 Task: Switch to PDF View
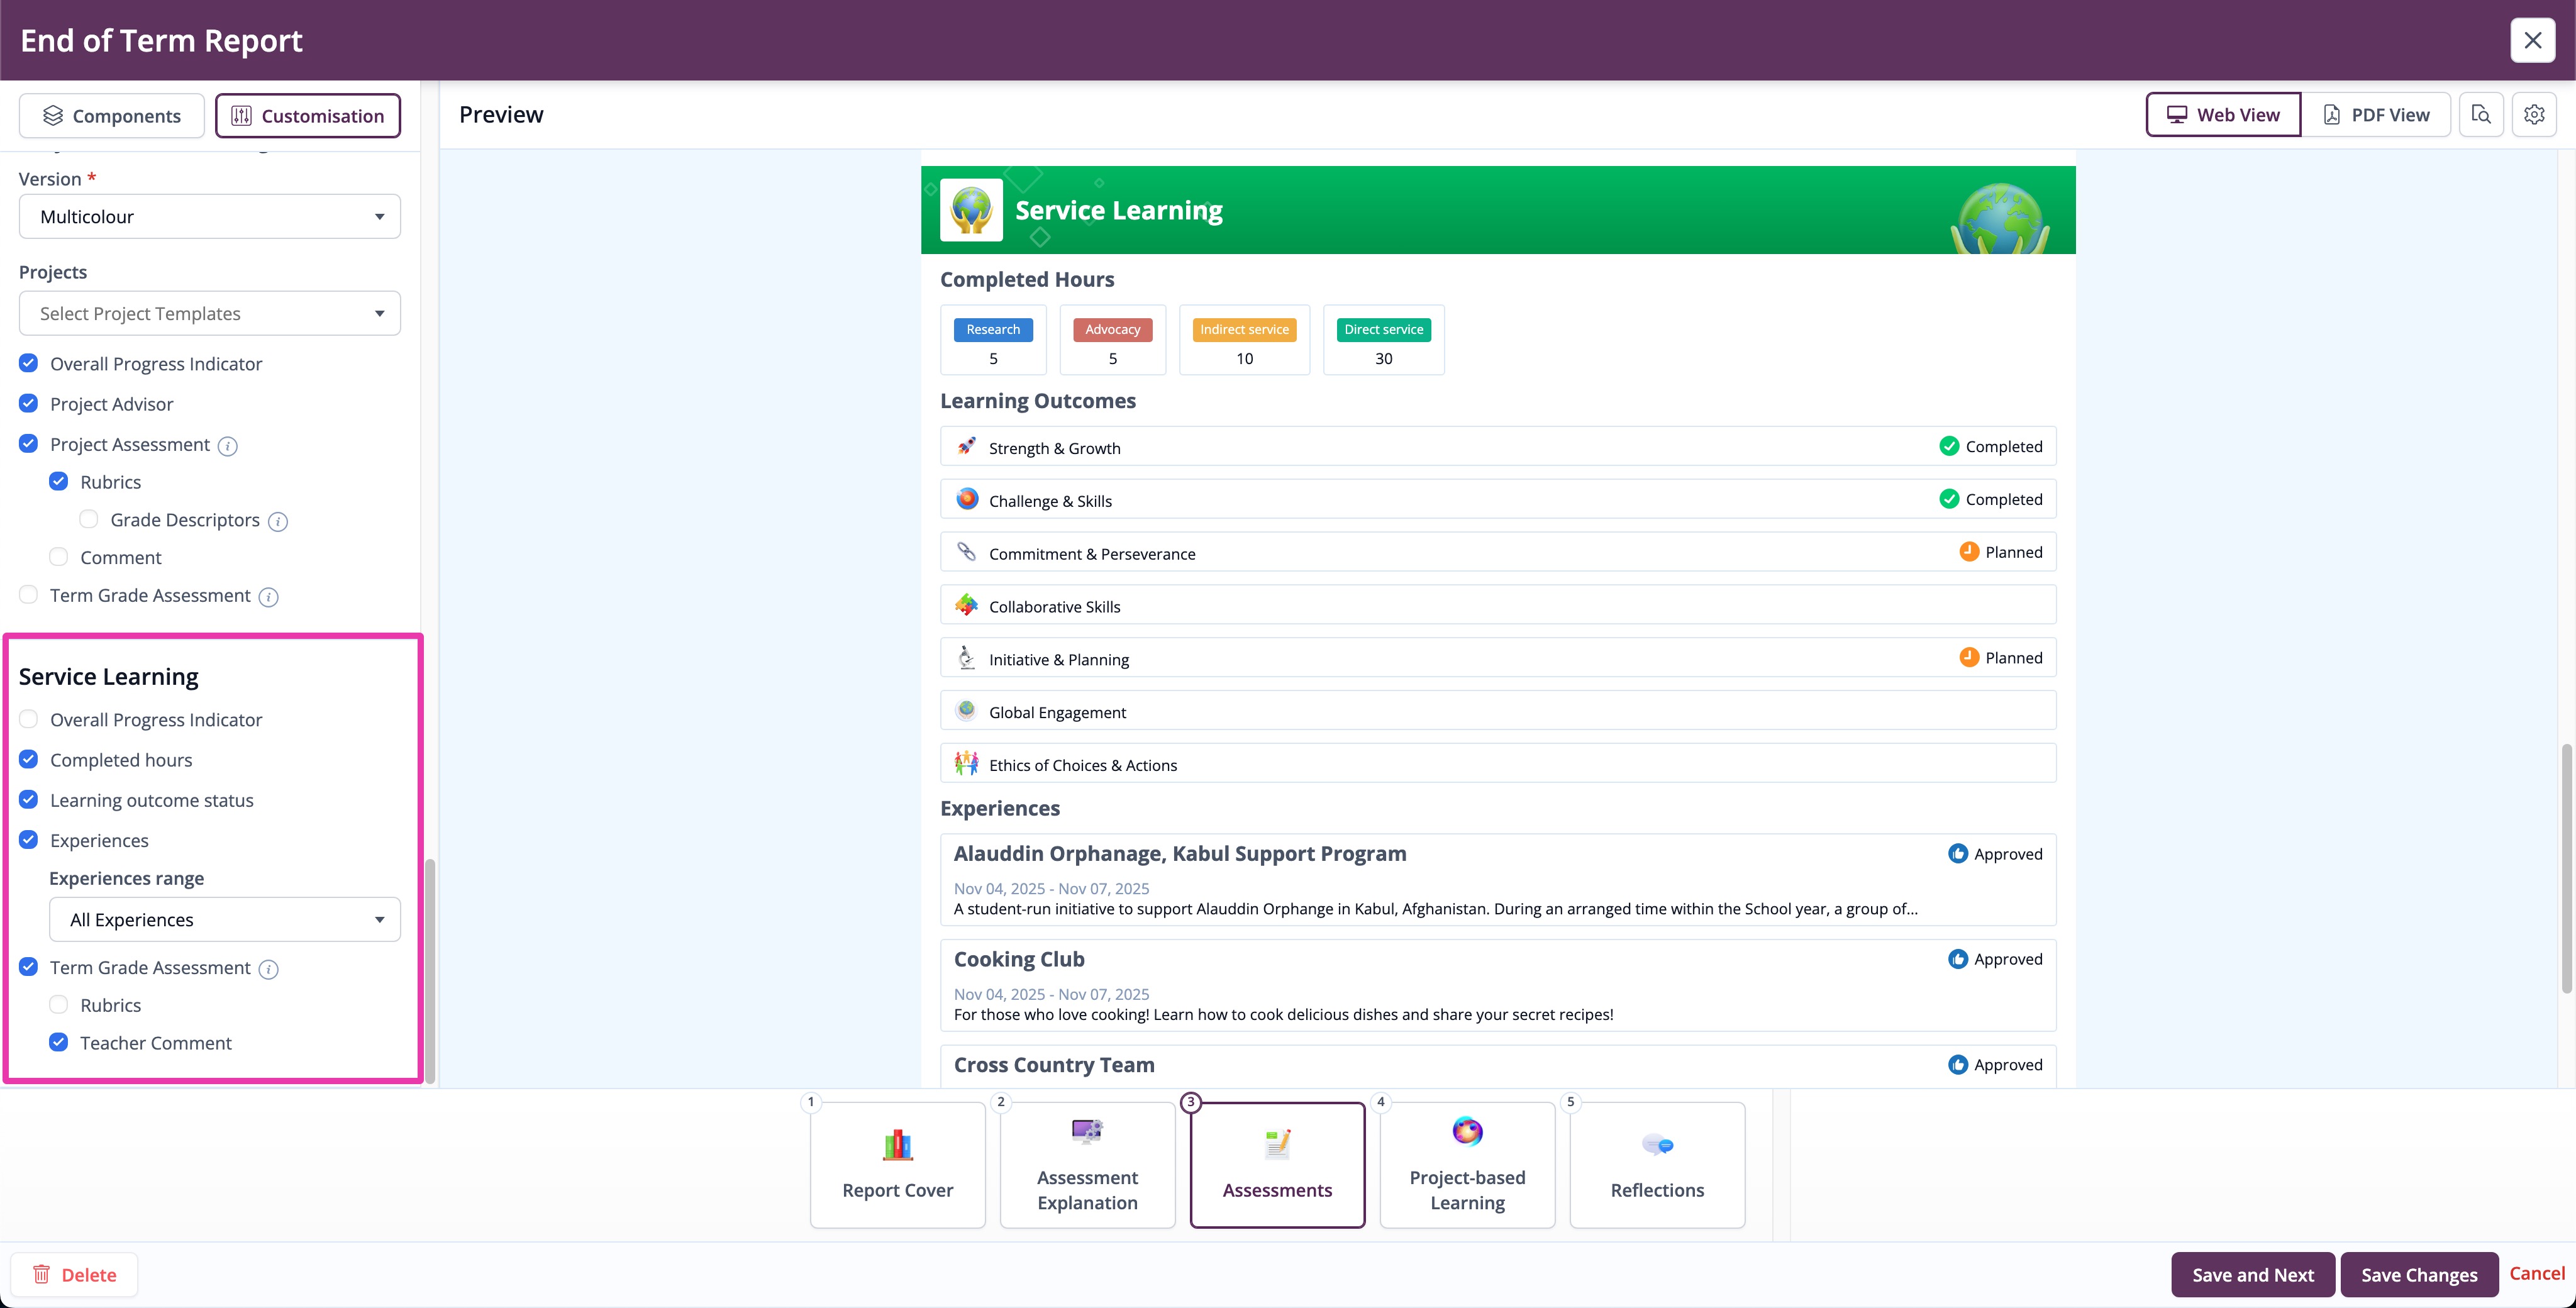tap(2375, 115)
